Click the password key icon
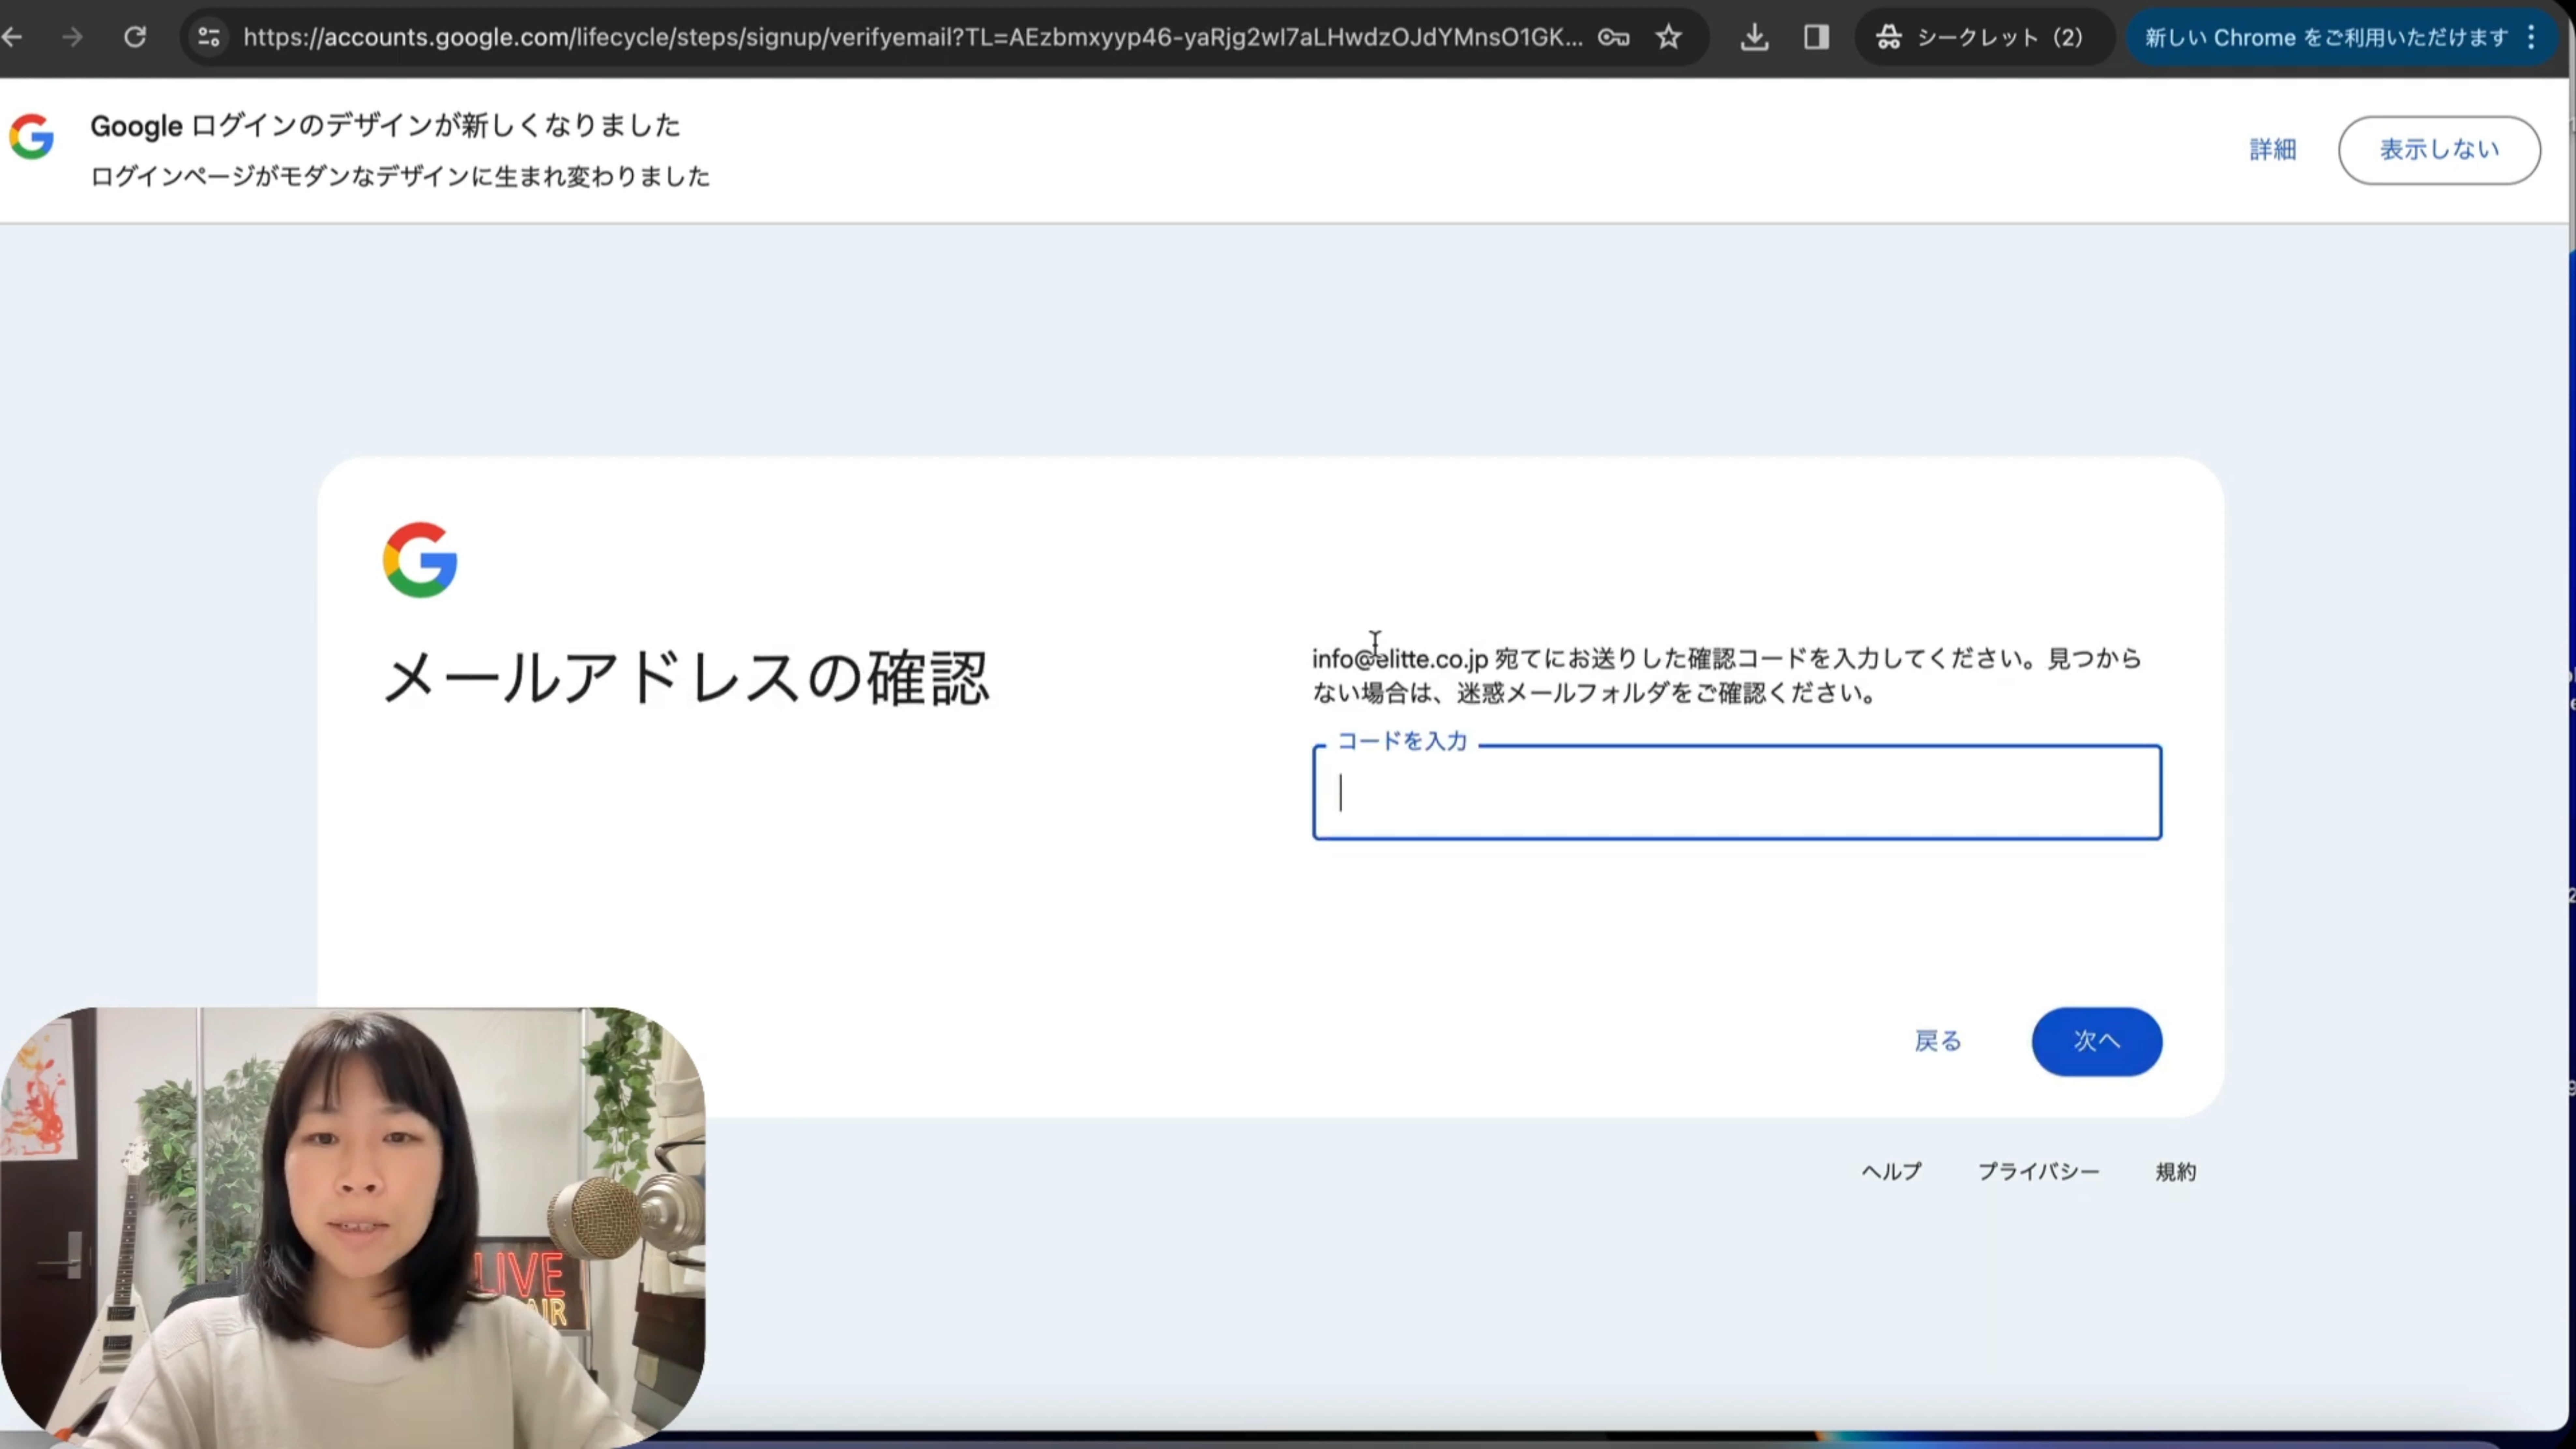 pos(1613,37)
